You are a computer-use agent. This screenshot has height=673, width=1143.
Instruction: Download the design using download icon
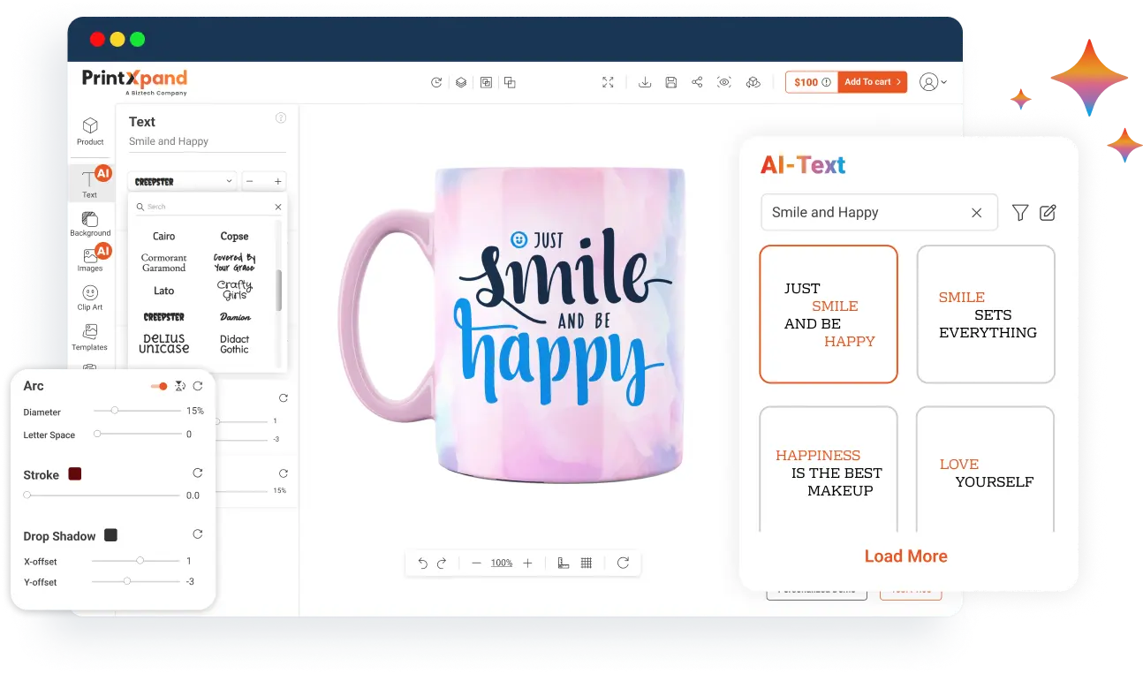pos(645,82)
